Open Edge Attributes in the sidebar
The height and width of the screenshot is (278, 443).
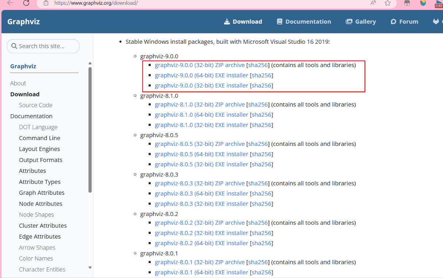pos(40,236)
